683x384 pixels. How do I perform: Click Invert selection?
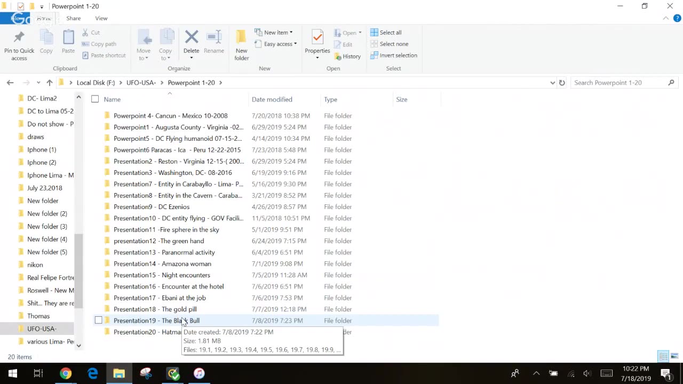394,55
